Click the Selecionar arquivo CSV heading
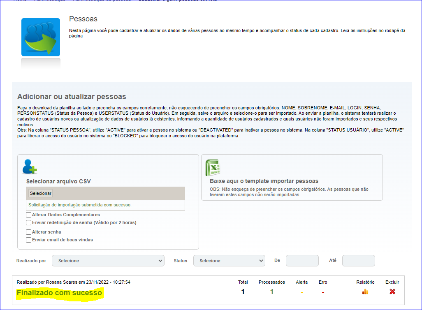422x310 pixels. click(x=58, y=181)
